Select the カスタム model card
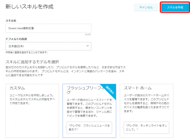 [x=32, y=111]
